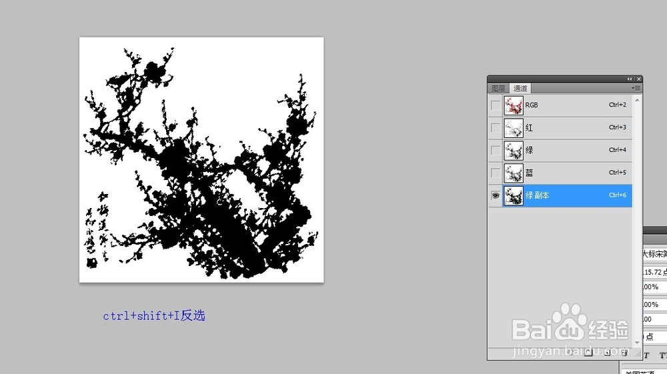Viewport: 667px width, 374px height.
Task: Click the Ctrl+3 shortcut label
Action: pyautogui.click(x=617, y=127)
